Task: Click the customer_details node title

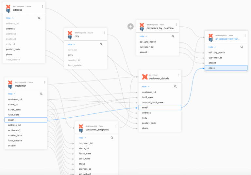Action: click(159, 78)
